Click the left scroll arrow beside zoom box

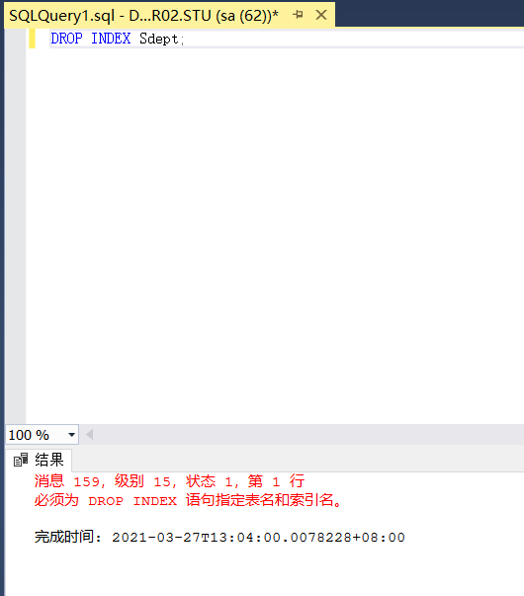tap(90, 434)
